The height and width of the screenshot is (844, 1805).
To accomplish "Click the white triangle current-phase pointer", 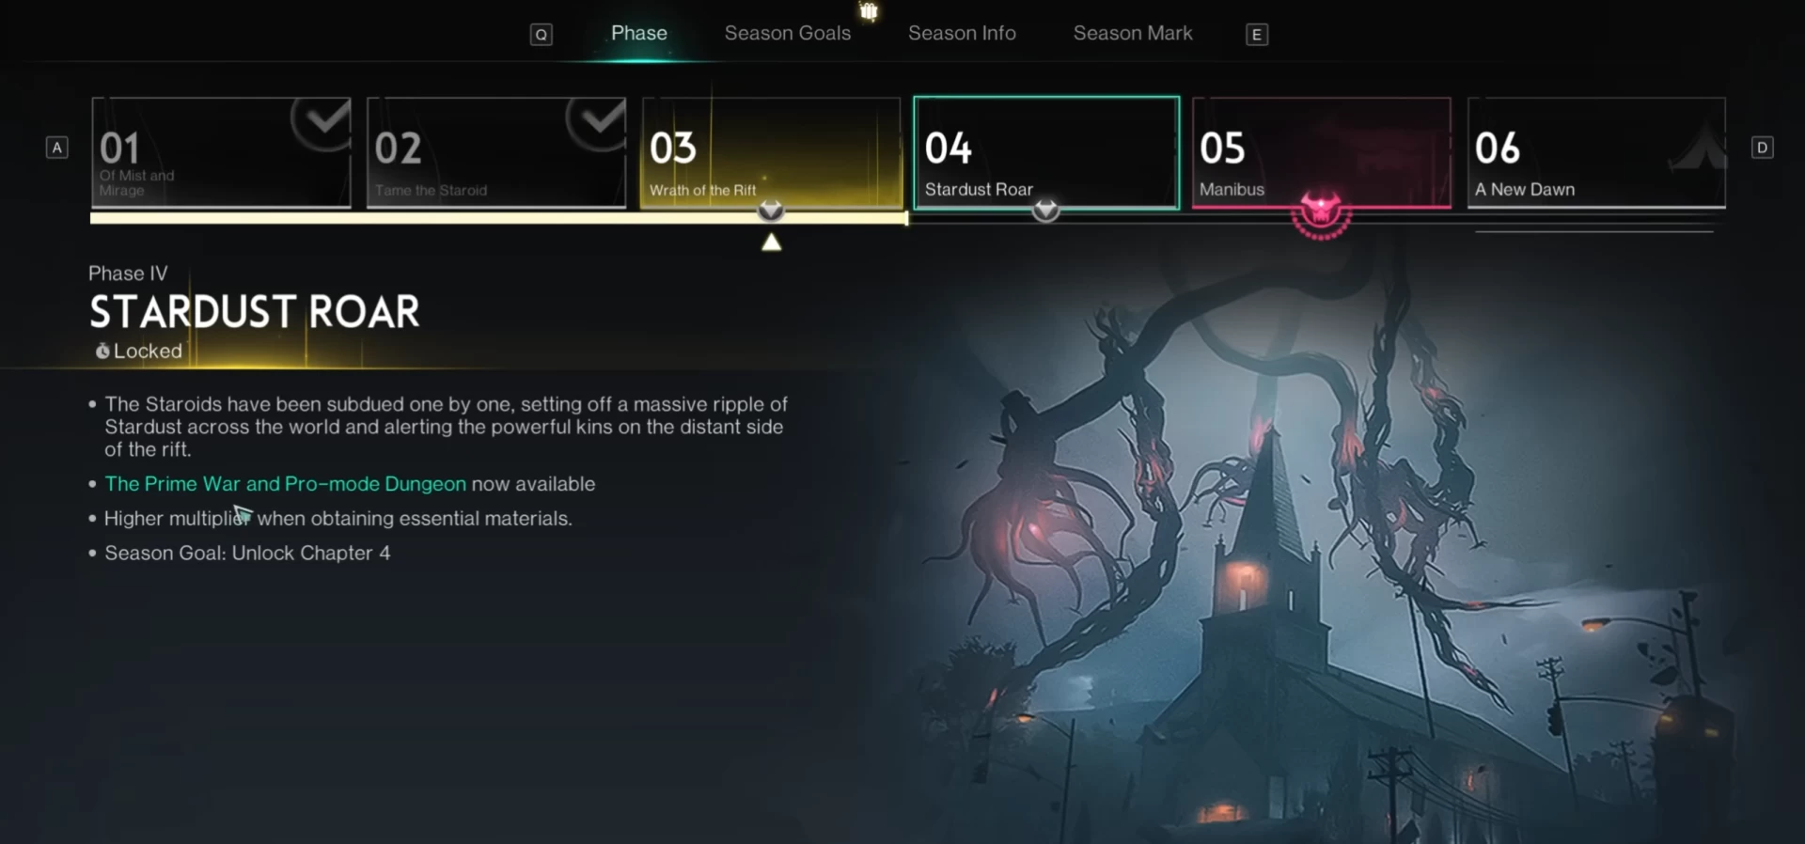I will point(772,242).
